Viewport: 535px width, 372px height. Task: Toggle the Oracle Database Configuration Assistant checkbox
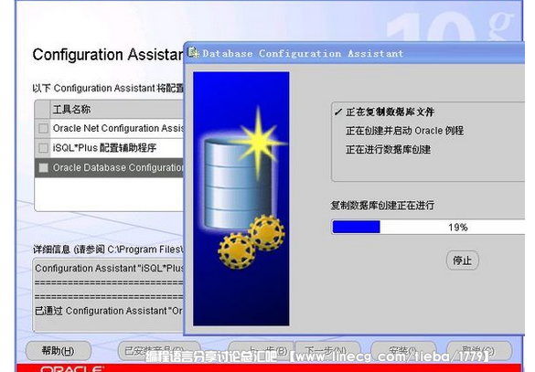point(43,167)
